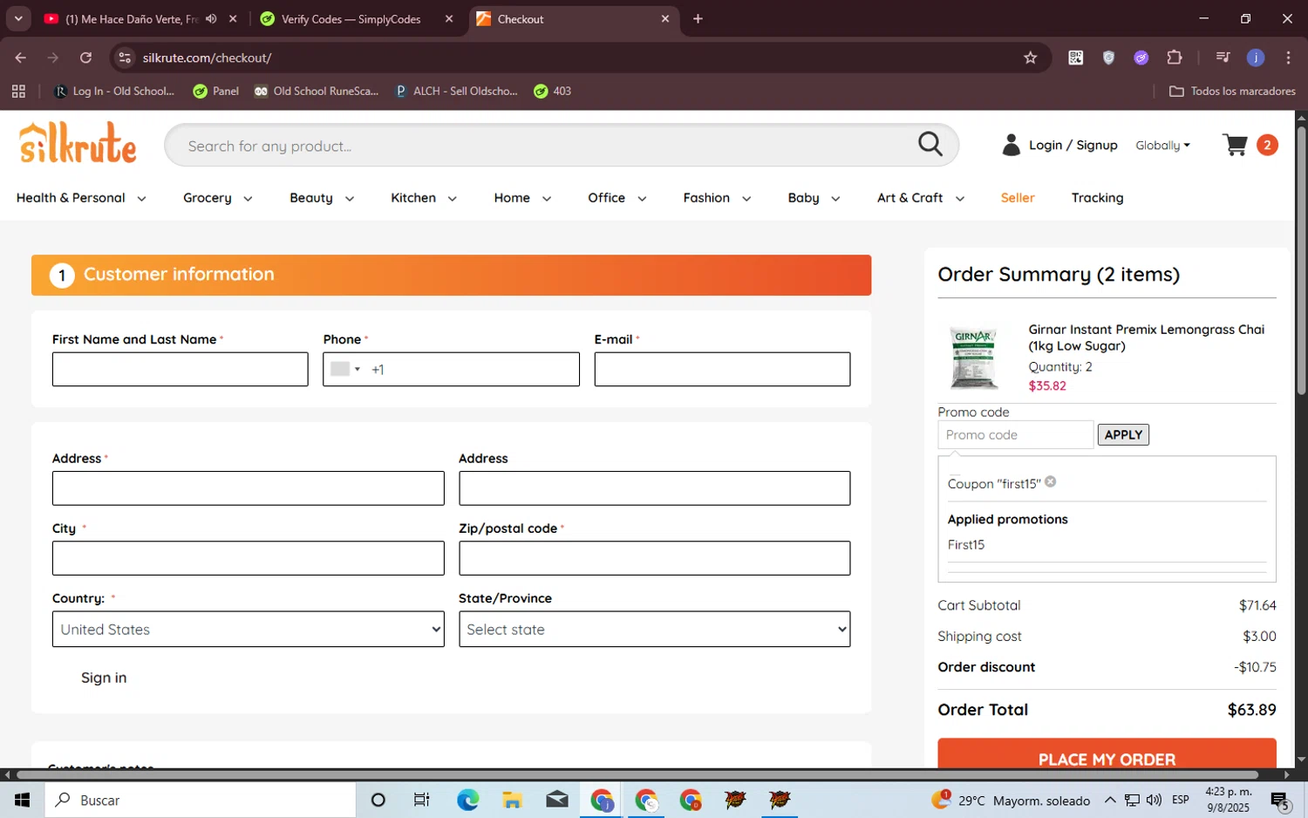Click the APPLY promo code button

click(x=1123, y=434)
